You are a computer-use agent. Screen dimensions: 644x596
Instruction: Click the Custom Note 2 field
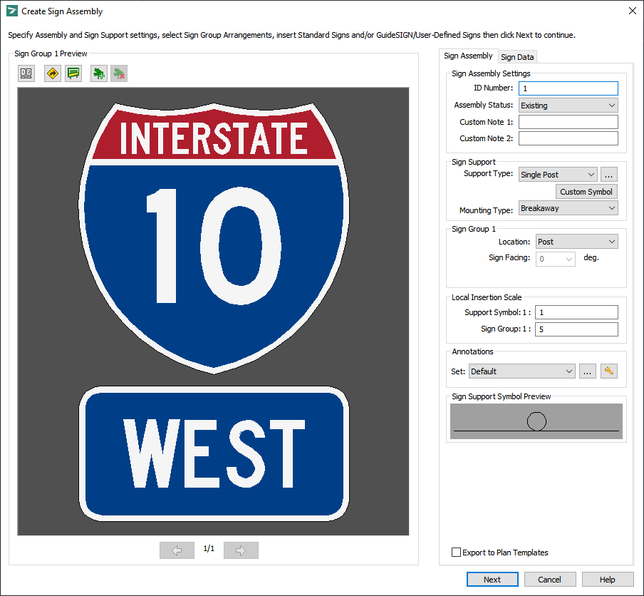568,138
